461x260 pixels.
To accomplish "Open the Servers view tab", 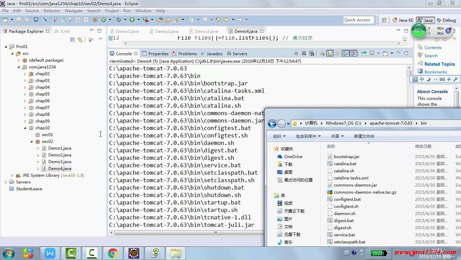I will (x=237, y=53).
